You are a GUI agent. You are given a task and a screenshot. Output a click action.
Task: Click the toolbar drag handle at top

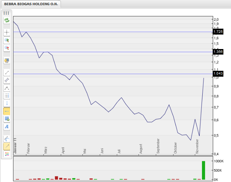7,13
